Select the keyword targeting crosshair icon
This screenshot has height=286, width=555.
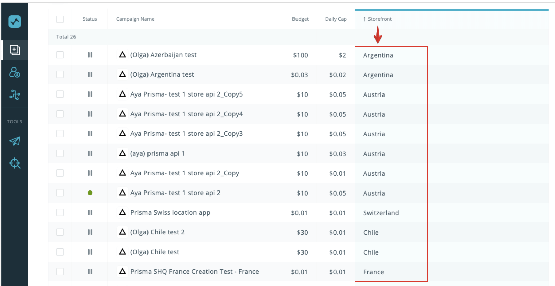14,163
